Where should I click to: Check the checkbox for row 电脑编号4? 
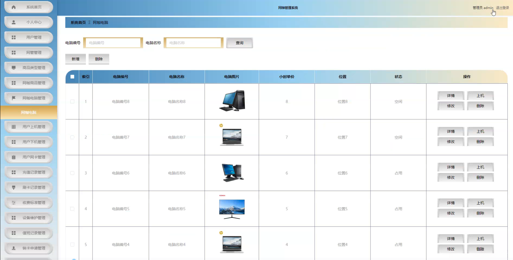coord(72,245)
